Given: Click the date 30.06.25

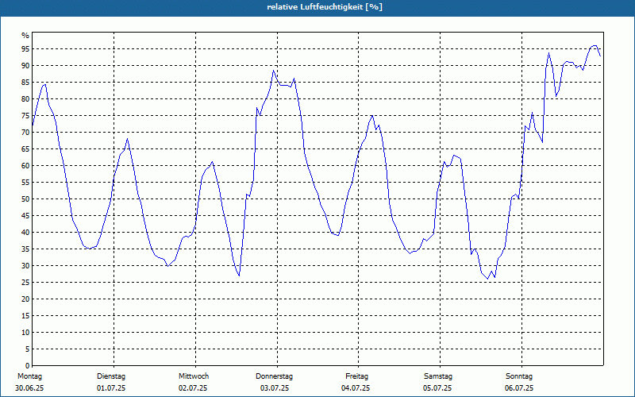Looking at the screenshot, I should (x=29, y=388).
